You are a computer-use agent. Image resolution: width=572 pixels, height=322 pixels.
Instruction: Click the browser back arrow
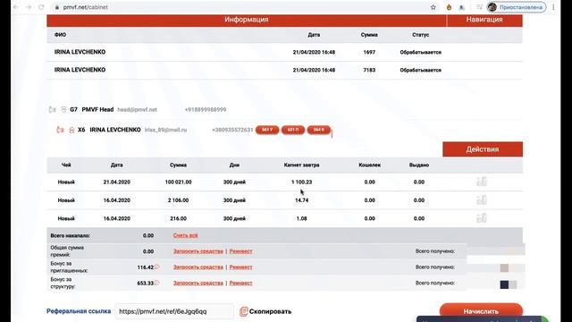[x=16, y=7]
